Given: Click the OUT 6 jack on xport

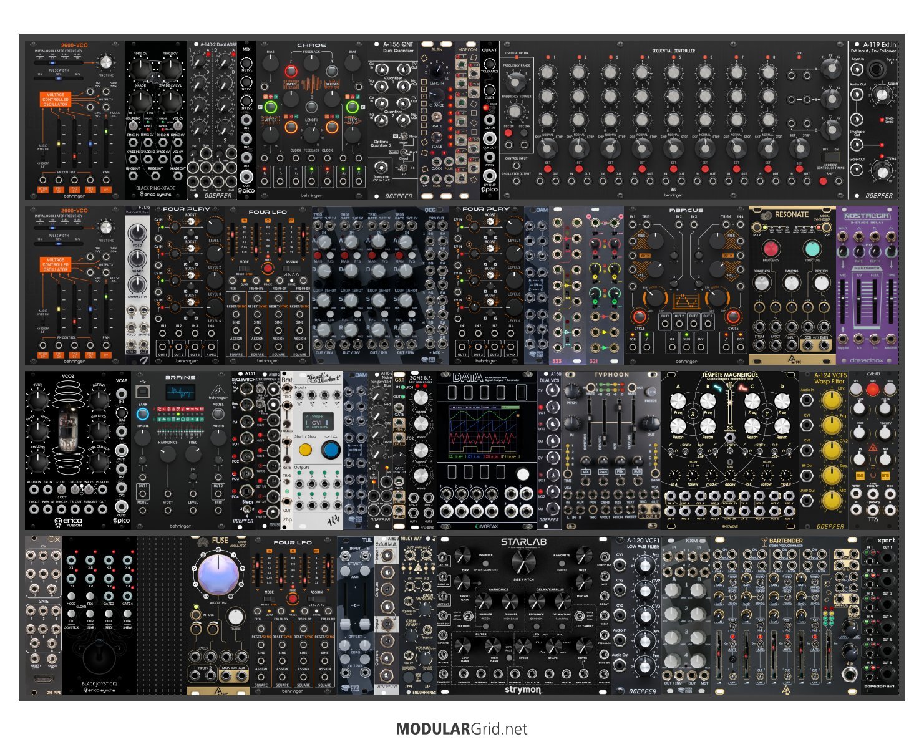Looking at the screenshot, I should click(887, 673).
